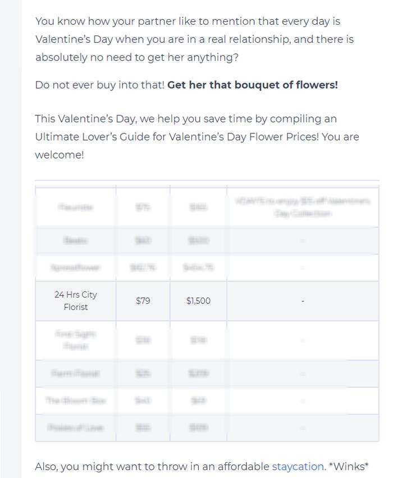Select the $1,500 price cell
Viewport: 393px width, 478px height.
(x=198, y=301)
